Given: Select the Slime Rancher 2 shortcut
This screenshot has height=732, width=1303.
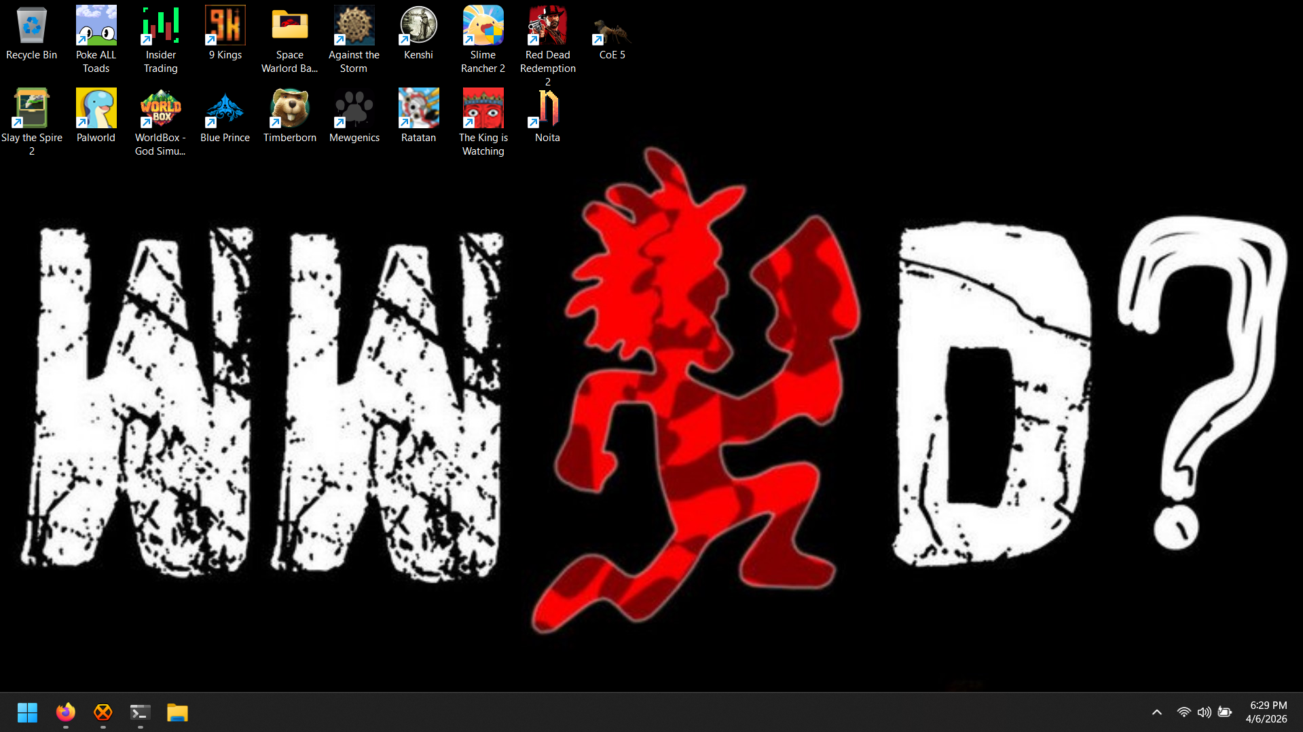Looking at the screenshot, I should click(483, 39).
